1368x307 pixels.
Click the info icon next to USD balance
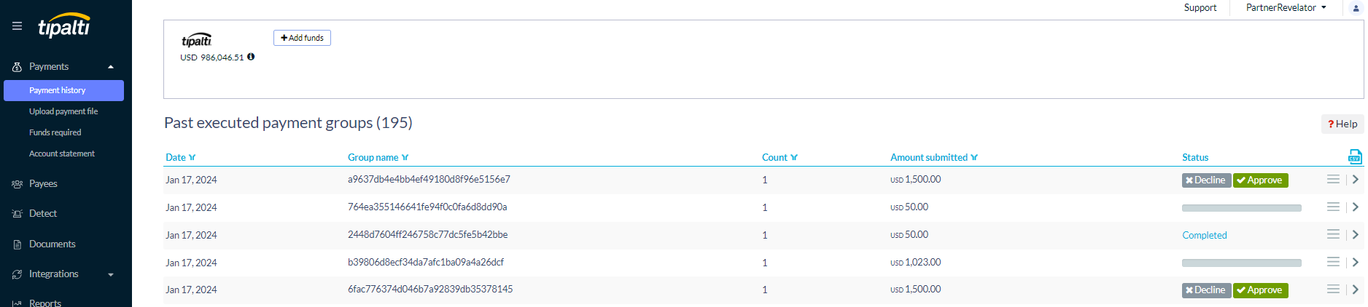[251, 57]
